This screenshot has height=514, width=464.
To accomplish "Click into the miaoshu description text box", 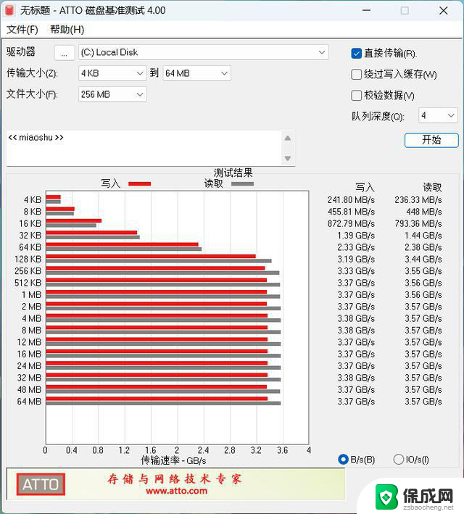I will tap(144, 148).
